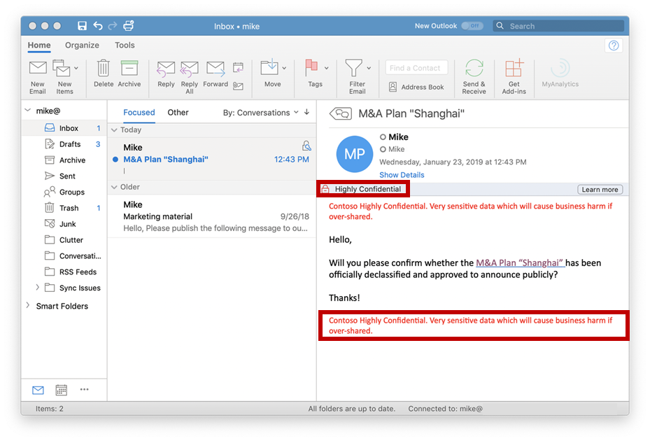This screenshot has width=650, height=441.
Task: Open the Tools ribbon tab
Action: pos(125,45)
